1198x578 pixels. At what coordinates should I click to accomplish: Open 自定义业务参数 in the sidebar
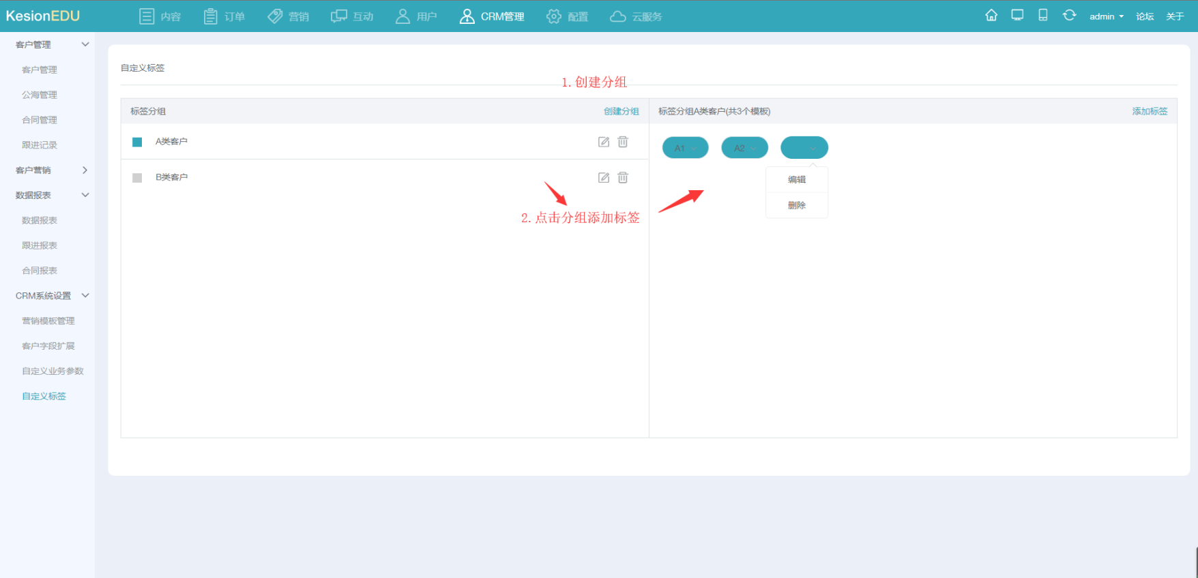point(53,371)
